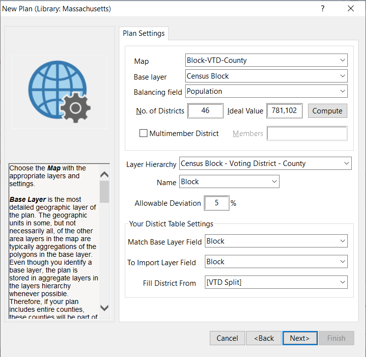Click the Next> button

(299, 338)
